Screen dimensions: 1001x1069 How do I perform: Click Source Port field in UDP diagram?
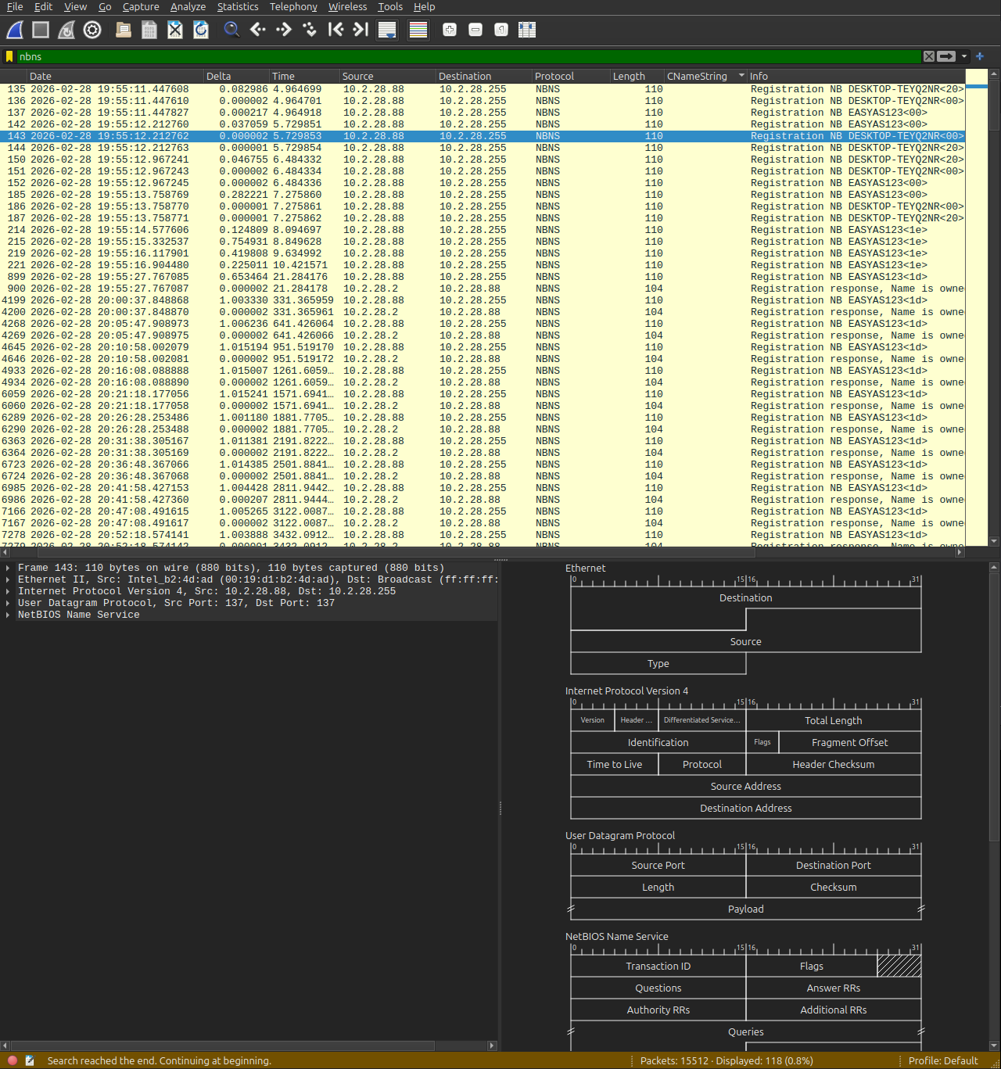tap(658, 865)
